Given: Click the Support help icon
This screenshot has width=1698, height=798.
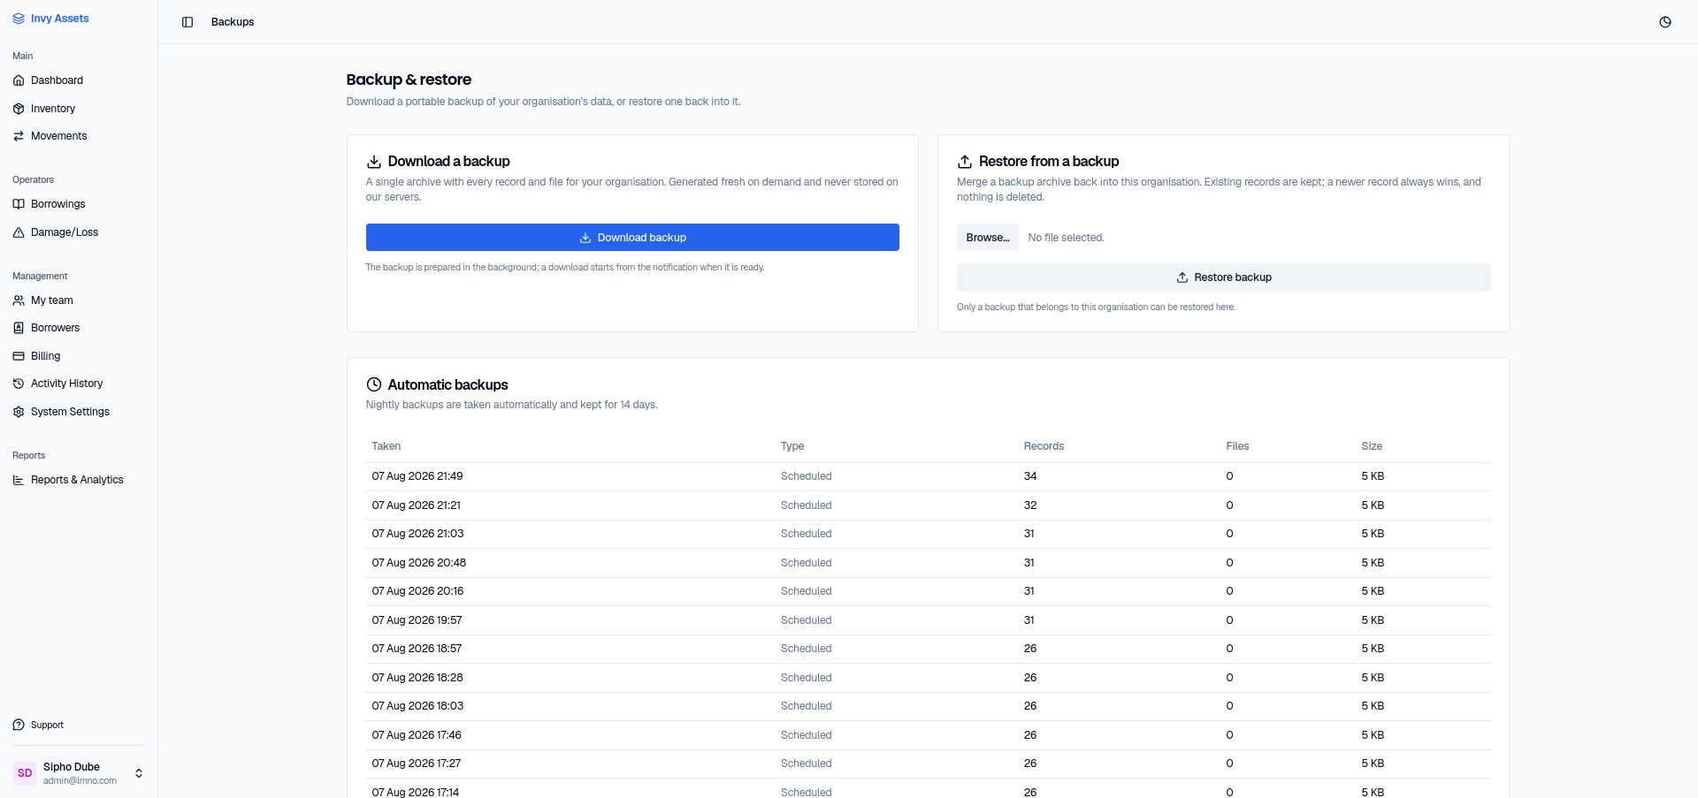Looking at the screenshot, I should coord(19,725).
